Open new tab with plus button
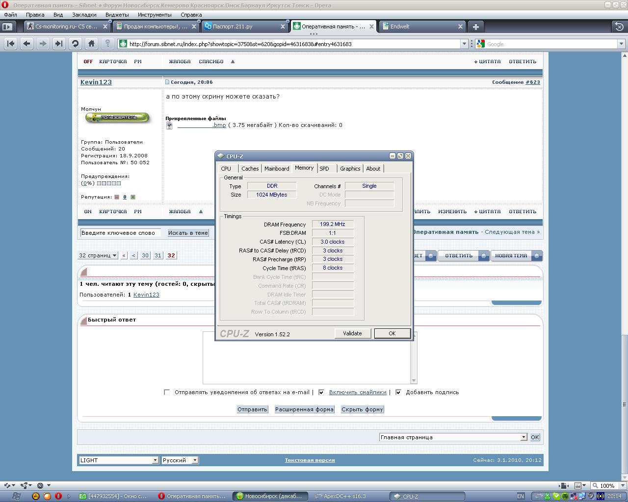Viewport: 628px width, 502px height. pos(475,26)
